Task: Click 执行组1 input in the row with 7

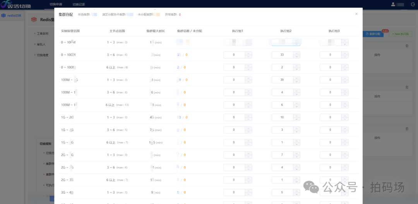Action: pyautogui.click(x=234, y=155)
